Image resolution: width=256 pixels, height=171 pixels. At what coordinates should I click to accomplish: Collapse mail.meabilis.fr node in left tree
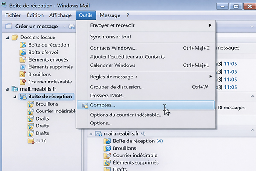tap(7, 89)
